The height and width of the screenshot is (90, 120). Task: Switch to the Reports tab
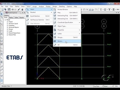tap(21, 17)
